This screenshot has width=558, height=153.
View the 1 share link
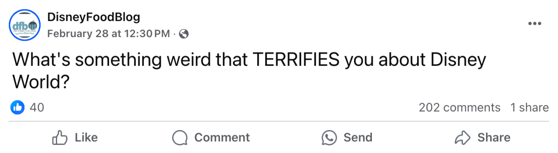tap(529, 108)
